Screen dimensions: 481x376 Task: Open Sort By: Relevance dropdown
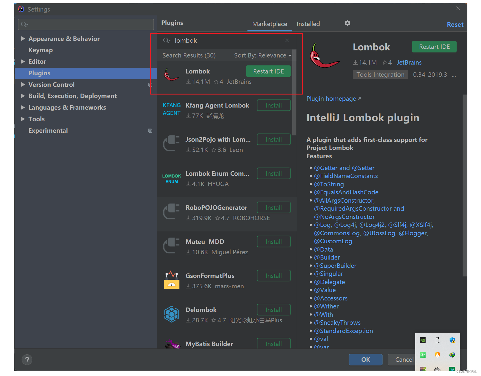[x=263, y=55]
